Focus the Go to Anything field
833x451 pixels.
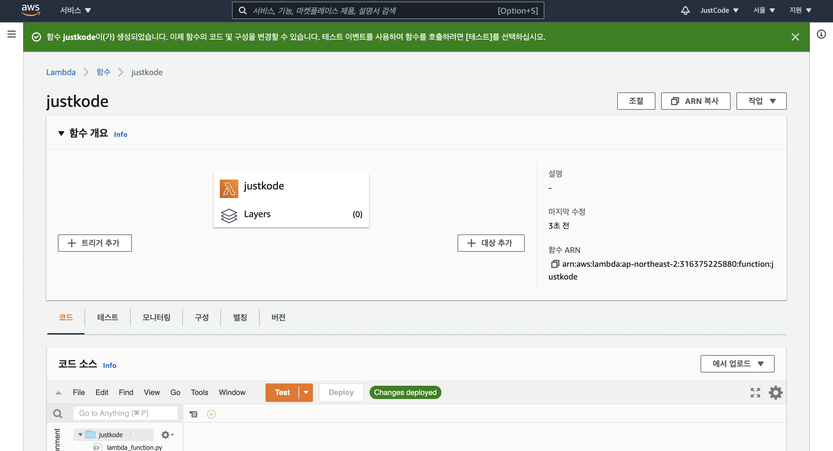125,413
